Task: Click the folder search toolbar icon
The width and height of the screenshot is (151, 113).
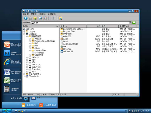Action: point(60,18)
